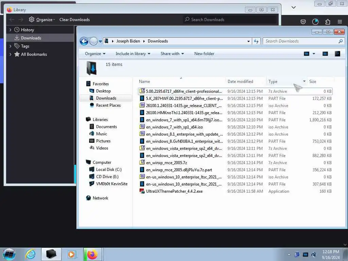
Task: Refresh the Downloads folder in Explorer
Action: (256, 41)
